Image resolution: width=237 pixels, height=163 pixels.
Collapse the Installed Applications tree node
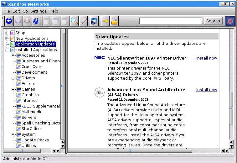click(x=7, y=50)
